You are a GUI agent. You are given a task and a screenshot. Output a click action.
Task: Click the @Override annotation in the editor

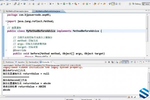click(x=19, y=50)
